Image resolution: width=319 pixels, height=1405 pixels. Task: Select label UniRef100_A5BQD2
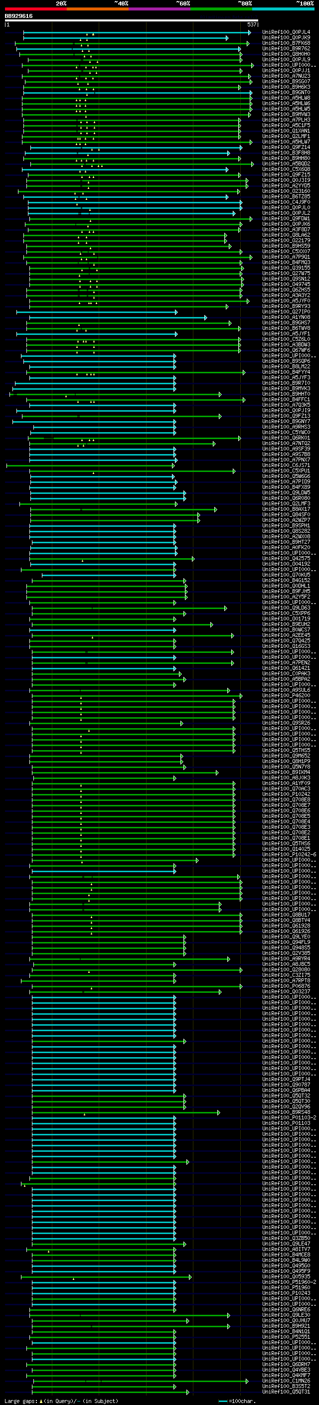[286, 163]
